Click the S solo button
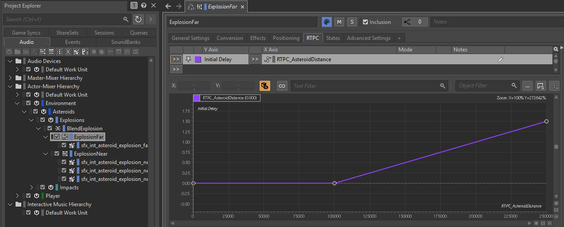Screen dimensions: 564x227 coord(352,22)
